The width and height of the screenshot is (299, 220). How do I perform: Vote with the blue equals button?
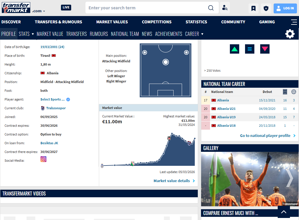click(x=250, y=49)
